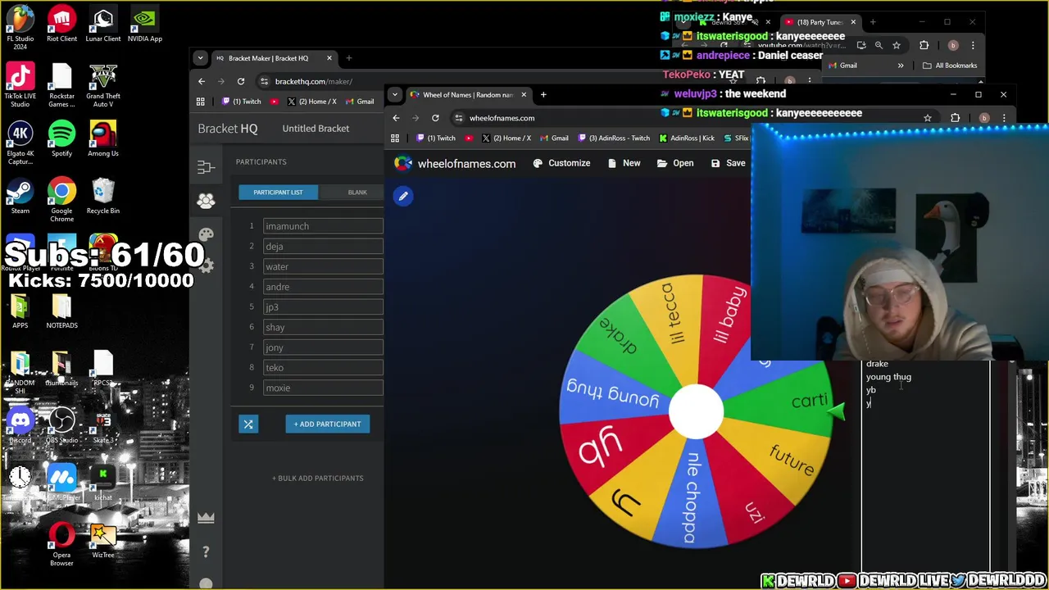Launch TikTok LIVE Studio shortcut
This screenshot has width=1049, height=590.
[x=20, y=85]
